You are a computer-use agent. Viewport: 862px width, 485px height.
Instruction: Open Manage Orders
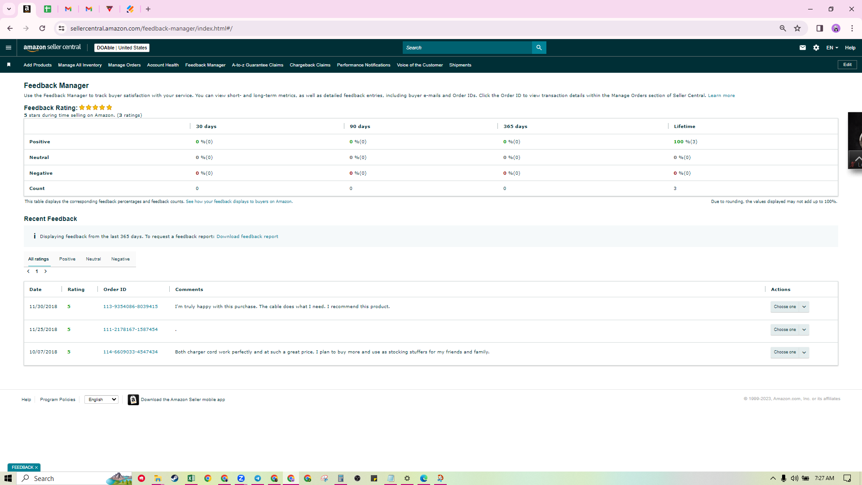(124, 65)
